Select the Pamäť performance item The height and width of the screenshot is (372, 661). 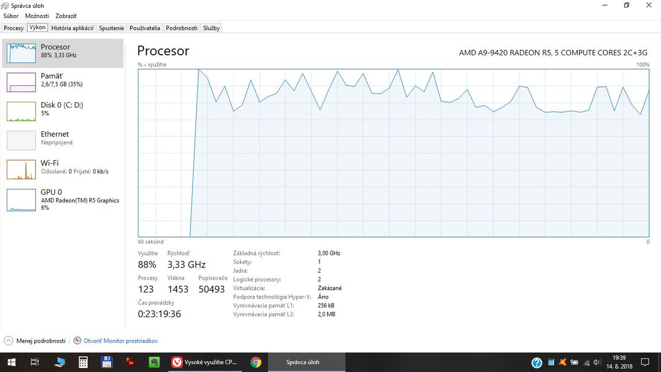point(62,82)
